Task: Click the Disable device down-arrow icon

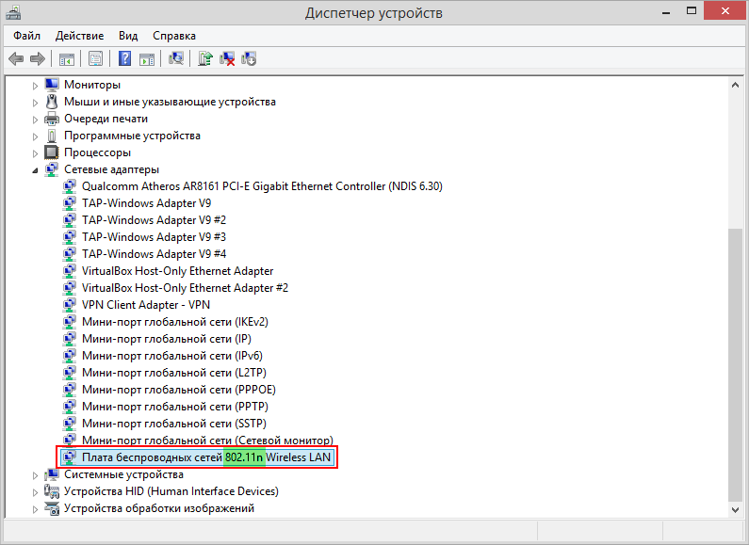Action: [249, 58]
